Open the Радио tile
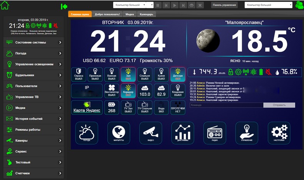 coord(215,133)
